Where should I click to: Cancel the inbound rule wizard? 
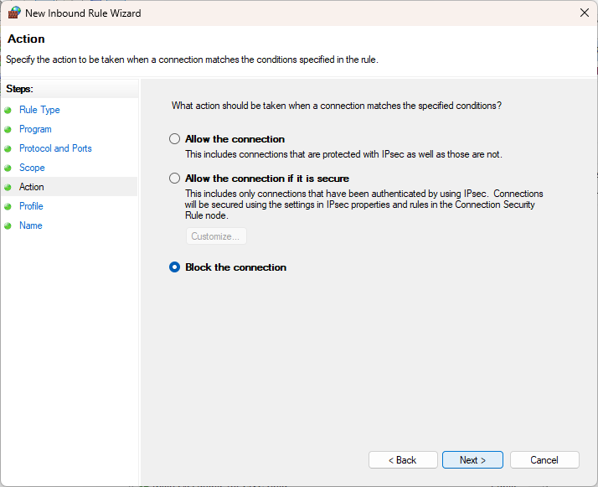[x=544, y=460]
